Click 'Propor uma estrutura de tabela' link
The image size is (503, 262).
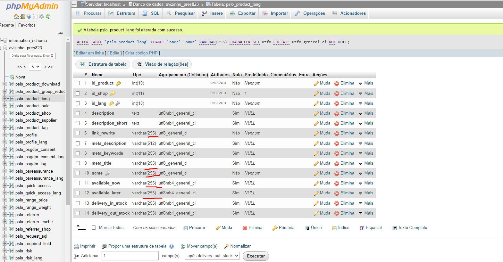(x=137, y=246)
